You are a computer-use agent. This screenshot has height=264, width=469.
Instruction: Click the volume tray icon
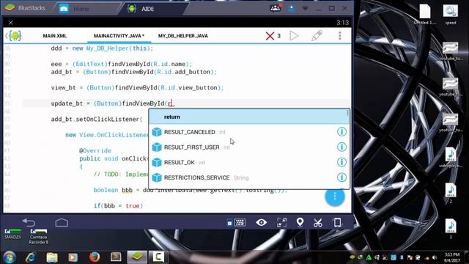435,257
